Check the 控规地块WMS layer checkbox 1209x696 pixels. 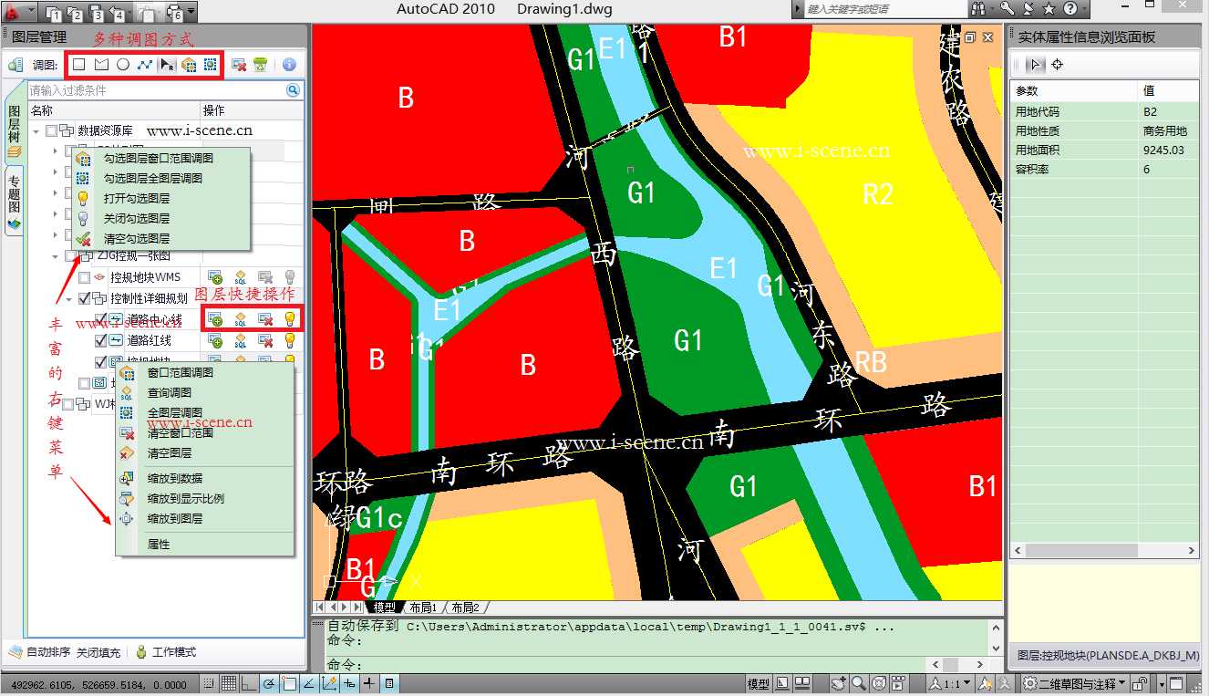click(85, 277)
